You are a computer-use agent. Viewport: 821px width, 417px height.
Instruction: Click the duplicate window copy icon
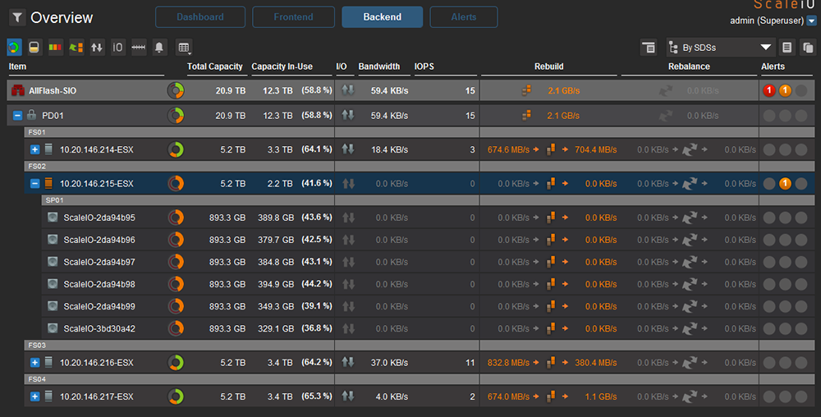tap(807, 48)
